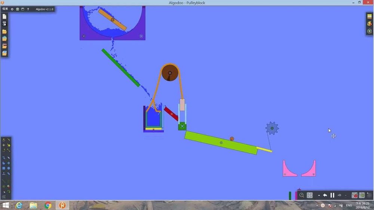
Task: Click the blue gear object
Action: coord(272,128)
